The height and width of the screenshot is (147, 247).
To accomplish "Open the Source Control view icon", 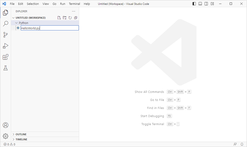I will tap(5, 35).
